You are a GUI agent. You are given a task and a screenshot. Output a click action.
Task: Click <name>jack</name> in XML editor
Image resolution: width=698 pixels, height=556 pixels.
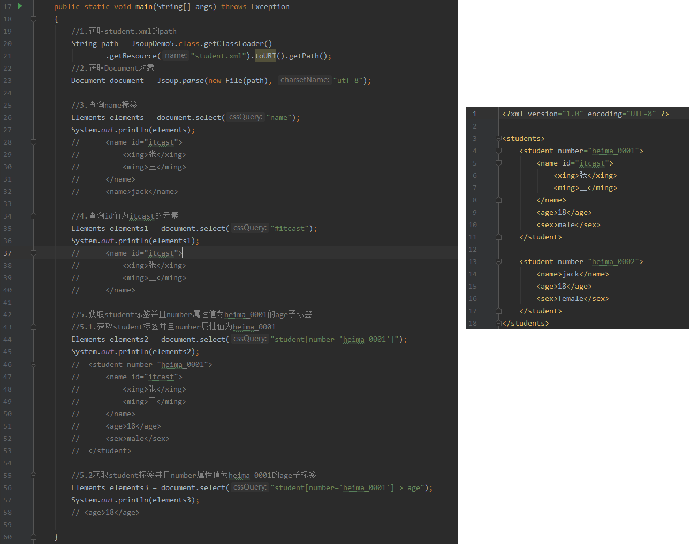click(x=573, y=274)
